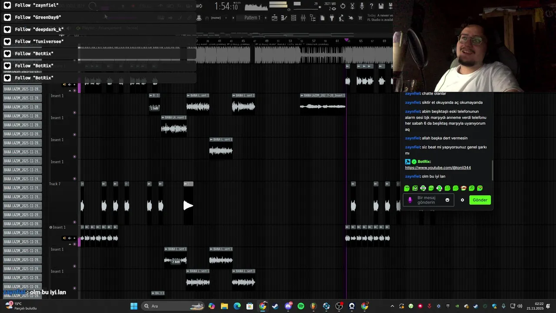Toggle mute dot on first Insert 1 track
Image resolution: width=556 pixels, height=313 pixels.
coord(74,113)
